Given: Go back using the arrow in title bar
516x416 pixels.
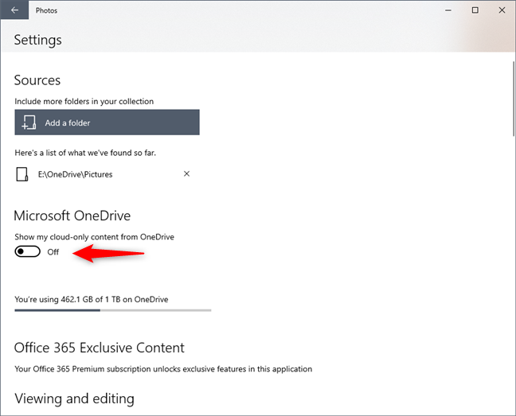Looking at the screenshot, I should coord(14,10).
